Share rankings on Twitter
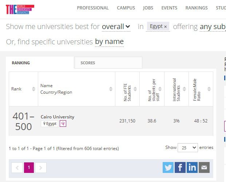Viewport: 226px width, 182px height. pyautogui.click(x=168, y=167)
